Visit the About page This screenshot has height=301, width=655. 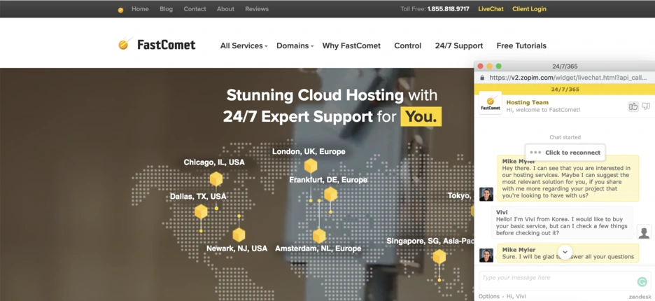(225, 9)
